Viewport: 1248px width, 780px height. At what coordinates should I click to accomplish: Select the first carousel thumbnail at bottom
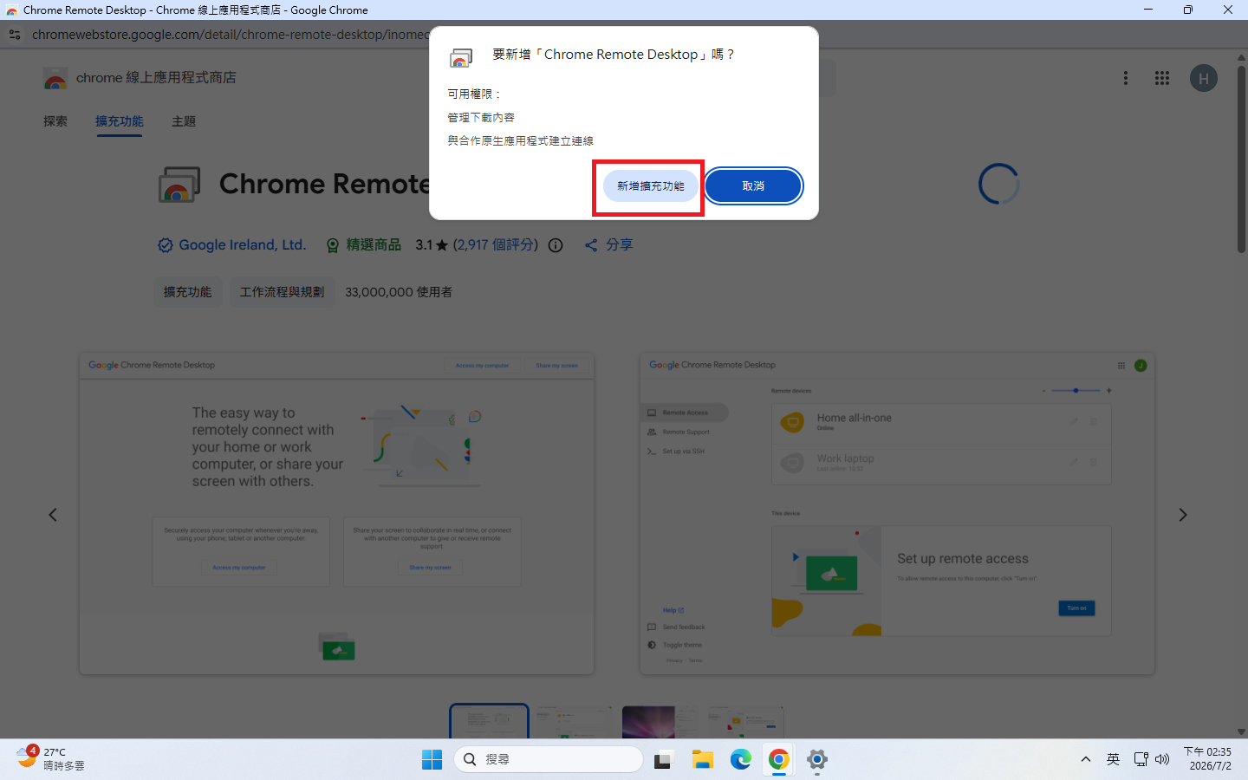pos(489,721)
